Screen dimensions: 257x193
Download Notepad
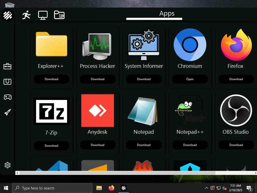[144, 145]
